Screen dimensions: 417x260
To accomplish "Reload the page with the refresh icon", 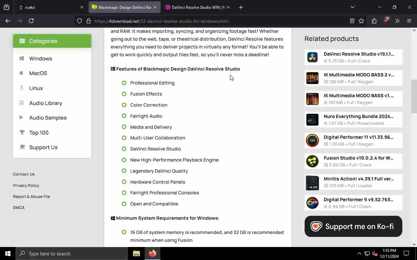I will (31, 21).
